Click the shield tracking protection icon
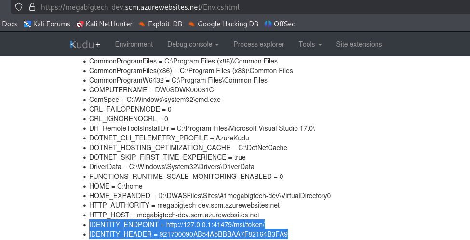Screen dimensions: 470x240 [x=19, y=7]
